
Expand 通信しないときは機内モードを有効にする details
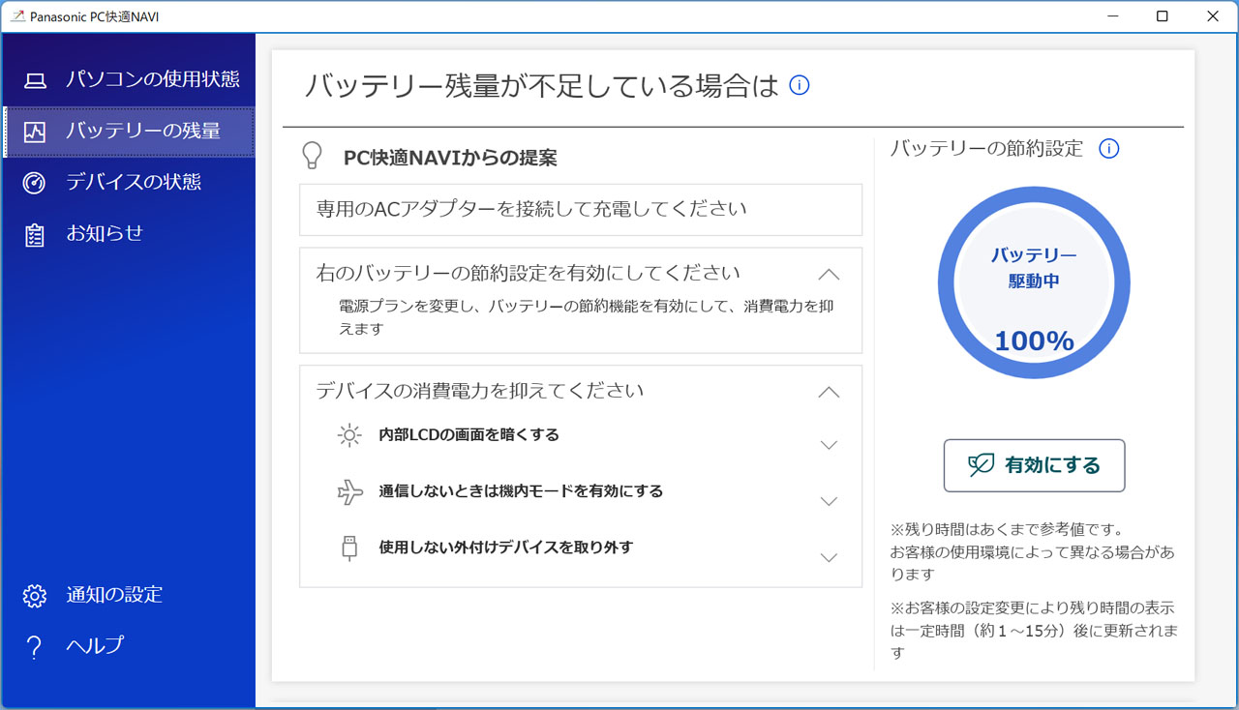[x=829, y=500]
